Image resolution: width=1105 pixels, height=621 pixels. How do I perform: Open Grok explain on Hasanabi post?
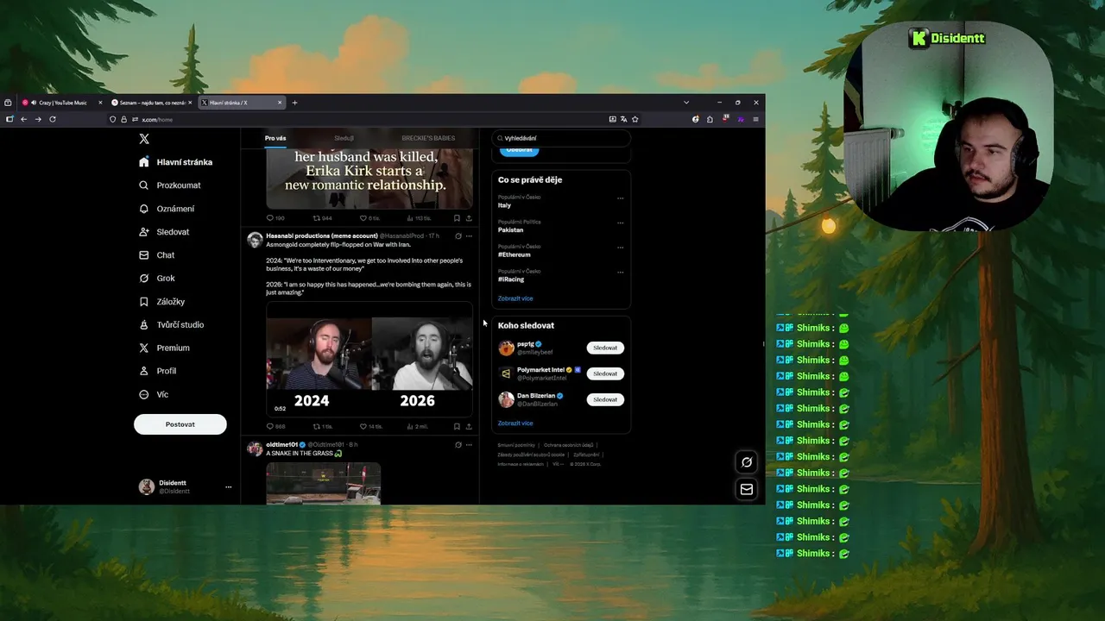[458, 236]
